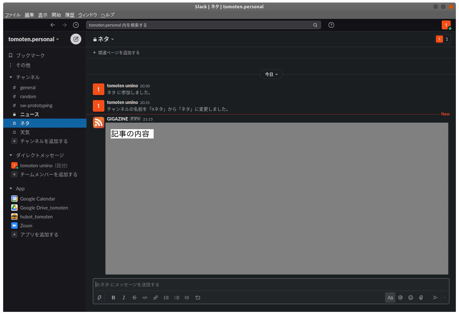Open the ウィンドウ menu

[88, 15]
